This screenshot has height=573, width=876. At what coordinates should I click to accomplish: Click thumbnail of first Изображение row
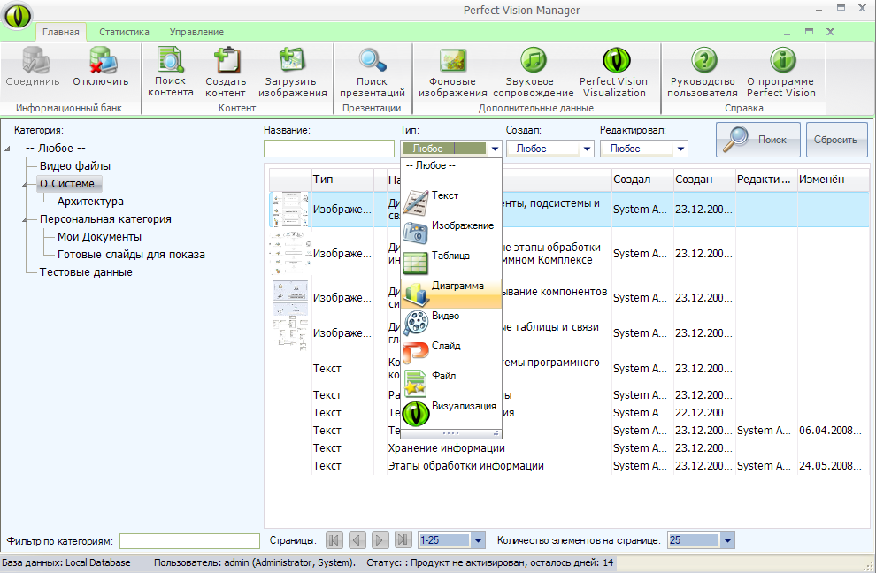tap(290, 210)
